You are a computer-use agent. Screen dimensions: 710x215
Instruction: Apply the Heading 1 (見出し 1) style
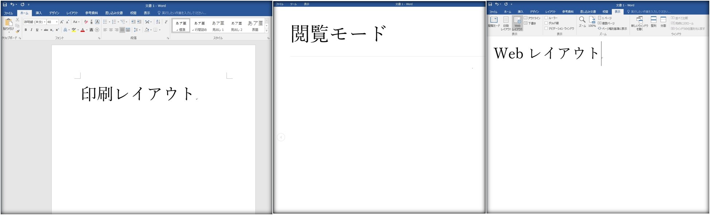pyautogui.click(x=218, y=26)
